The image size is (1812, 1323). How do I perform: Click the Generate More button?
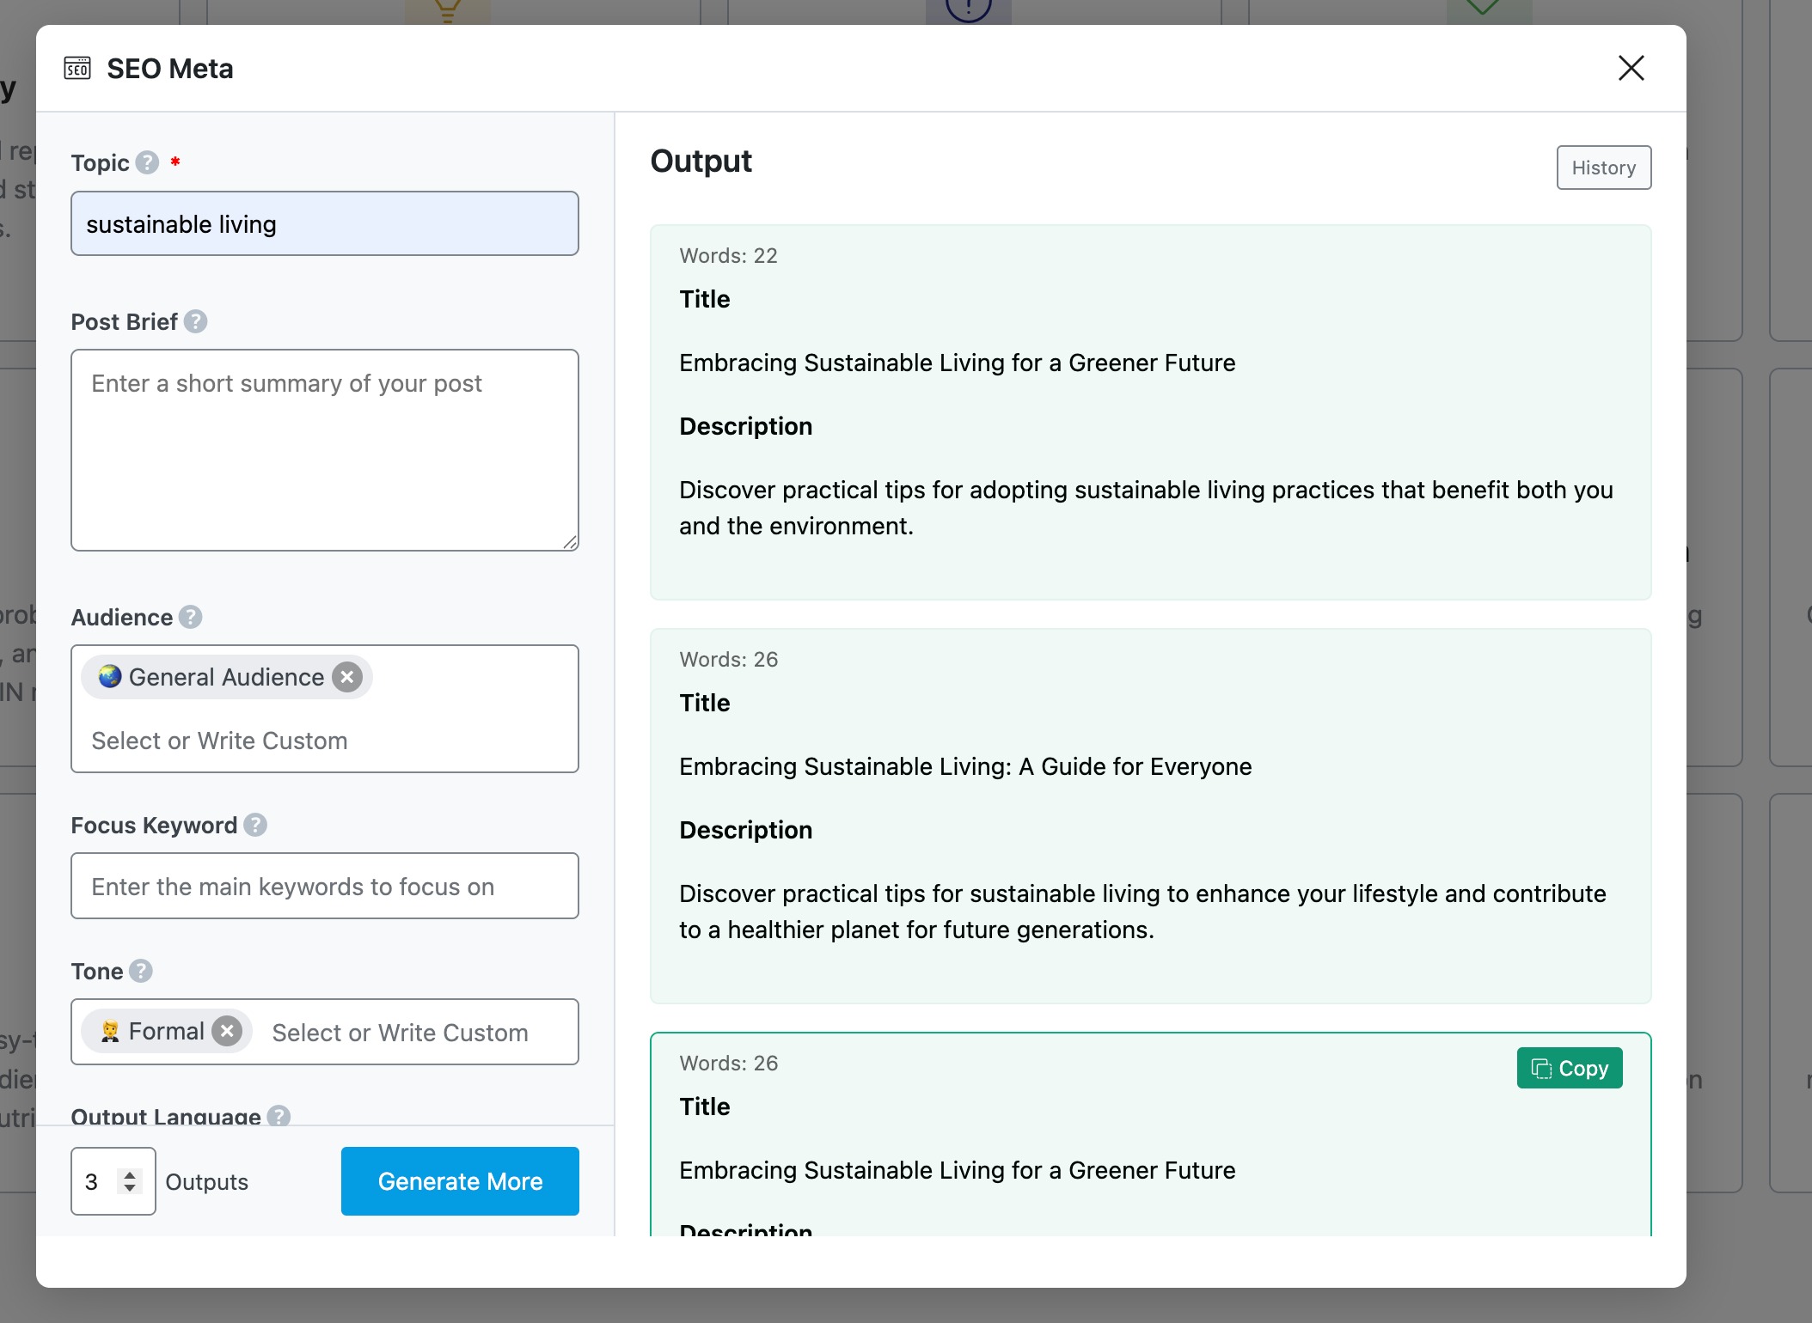(460, 1181)
